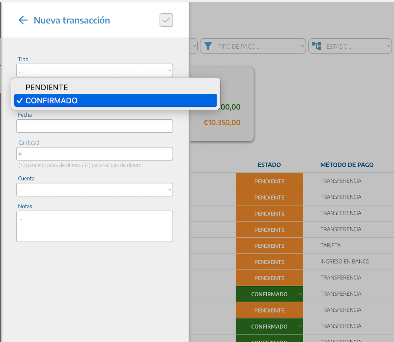Screen dimensions: 394x342
Task: Click the orange €10.350,00 pending total
Action: pos(222,123)
